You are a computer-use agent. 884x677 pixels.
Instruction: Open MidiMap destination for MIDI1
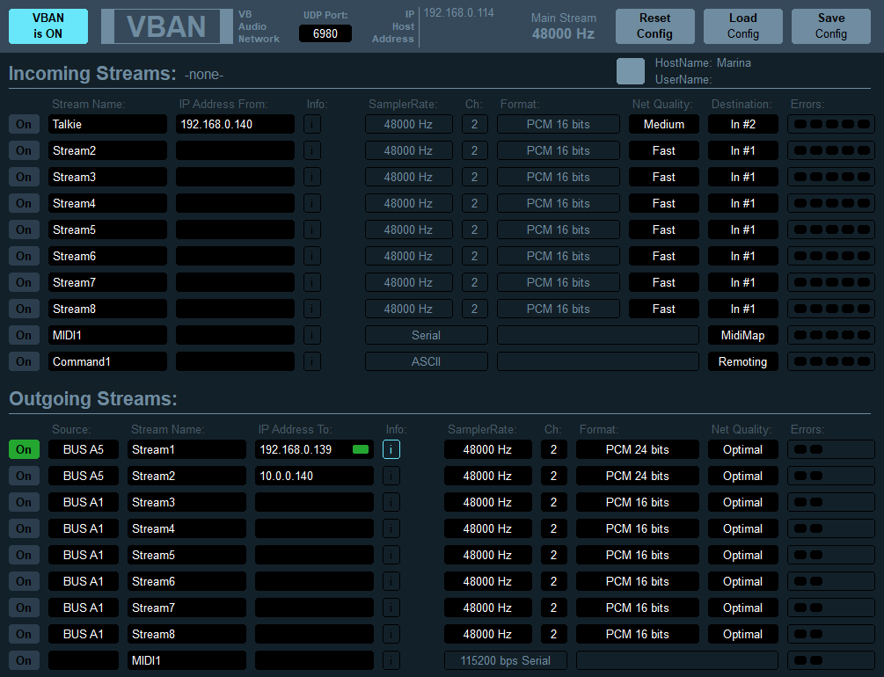point(742,335)
